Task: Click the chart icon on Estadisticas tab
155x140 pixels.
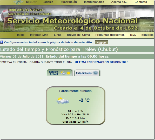Action: coord(96,73)
